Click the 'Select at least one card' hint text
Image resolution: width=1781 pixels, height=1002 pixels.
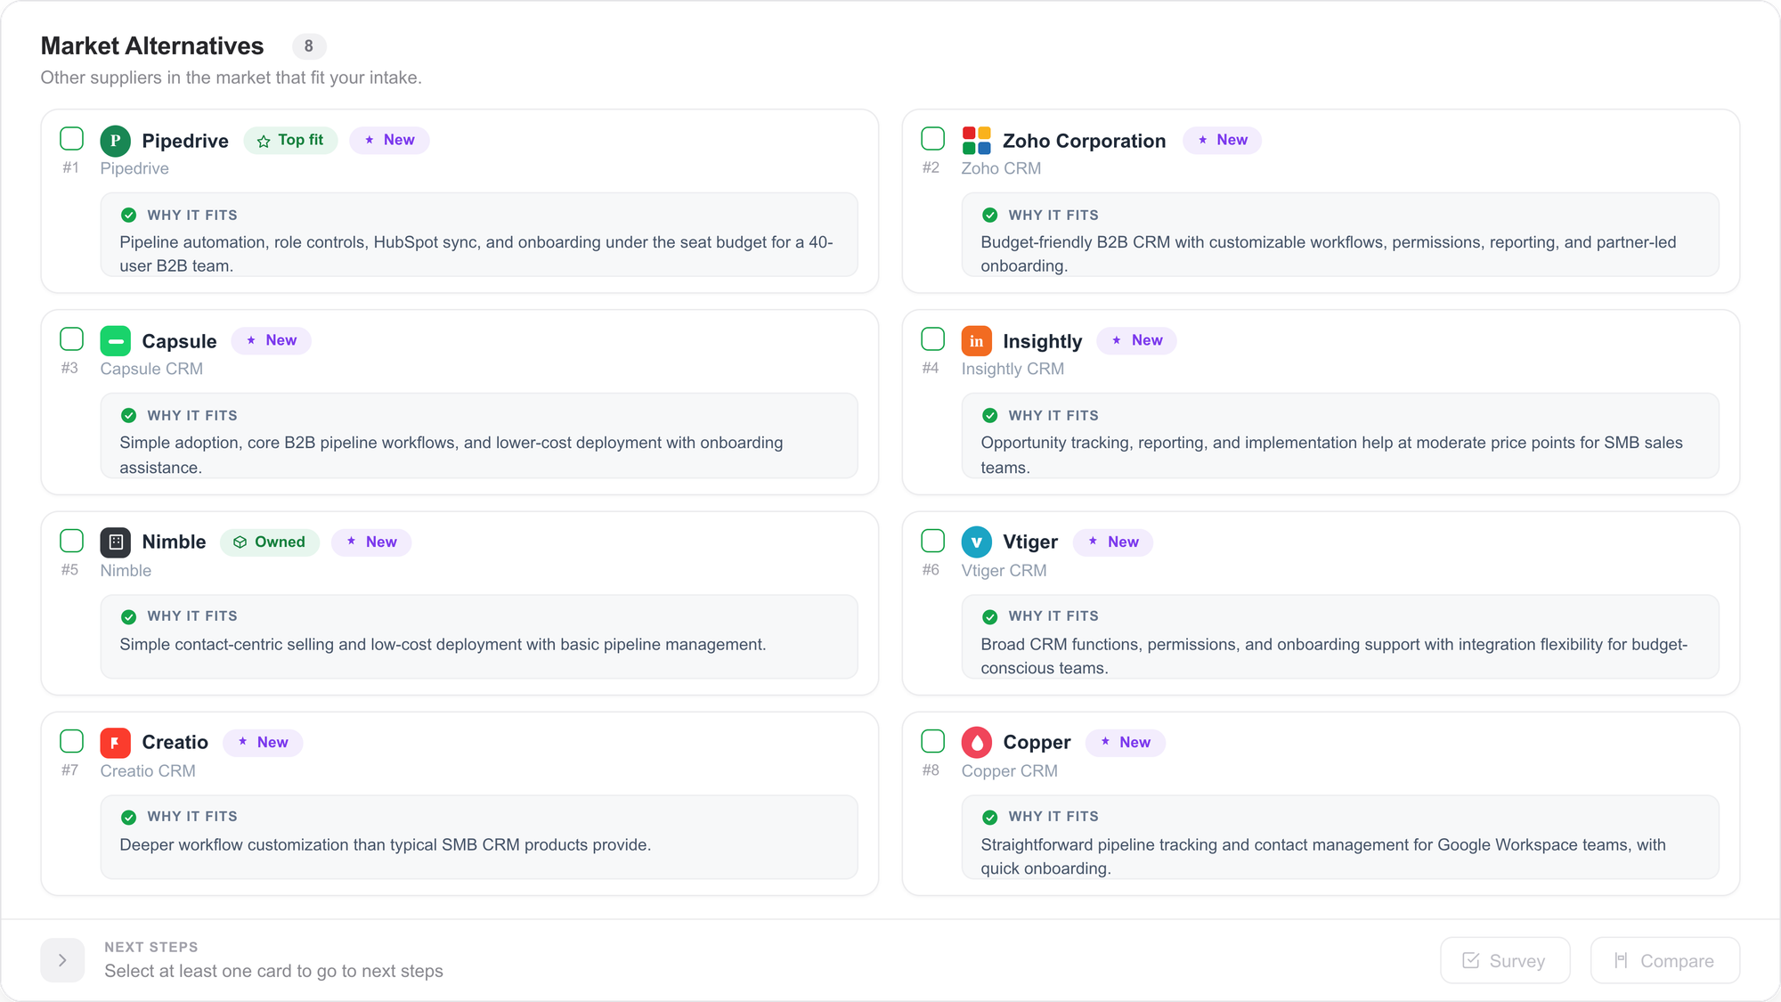point(273,971)
